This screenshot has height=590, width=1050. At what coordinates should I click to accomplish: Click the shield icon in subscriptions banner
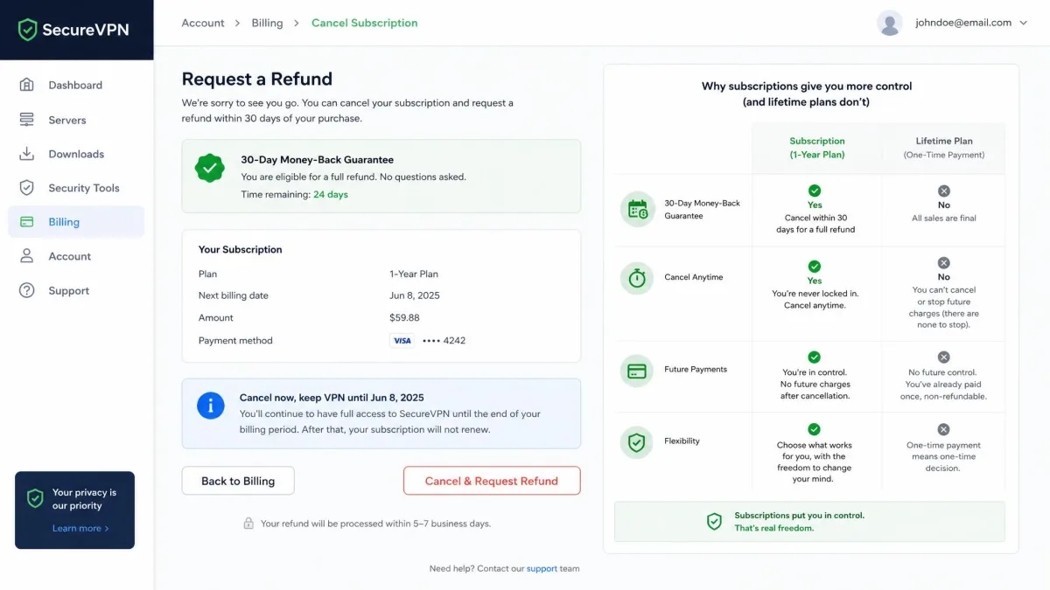[714, 522]
